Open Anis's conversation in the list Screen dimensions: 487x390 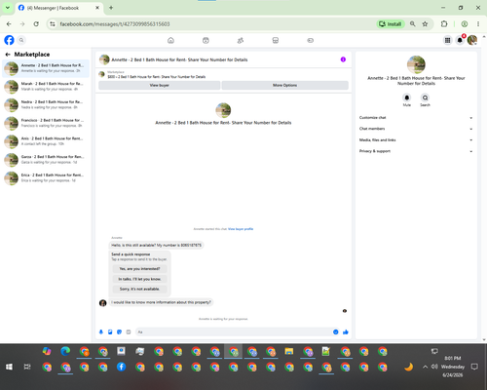(46, 141)
